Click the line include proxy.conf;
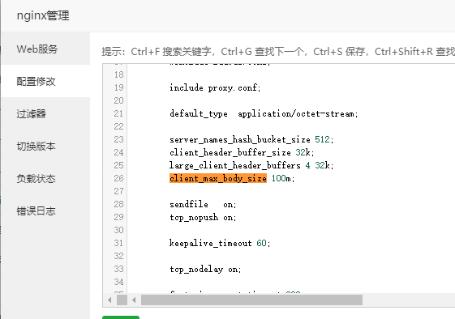This screenshot has width=455, height=319. tap(215, 87)
